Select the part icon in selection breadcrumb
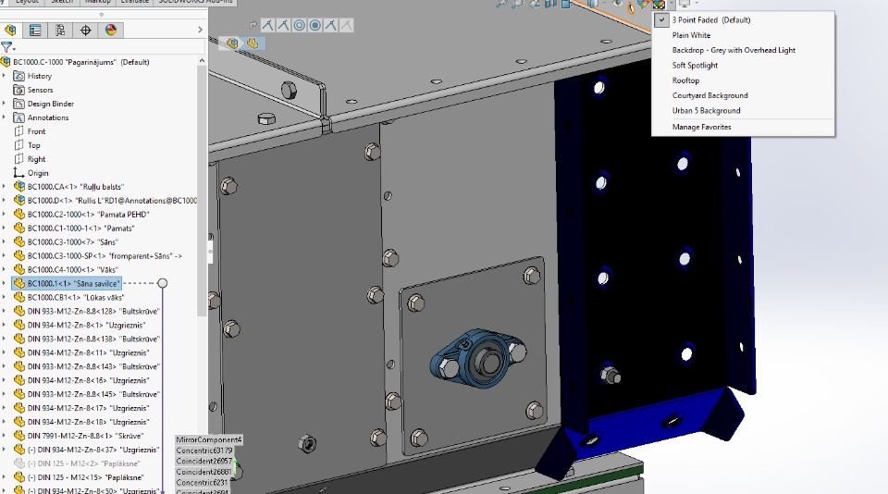This screenshot has width=888, height=494. click(x=252, y=43)
